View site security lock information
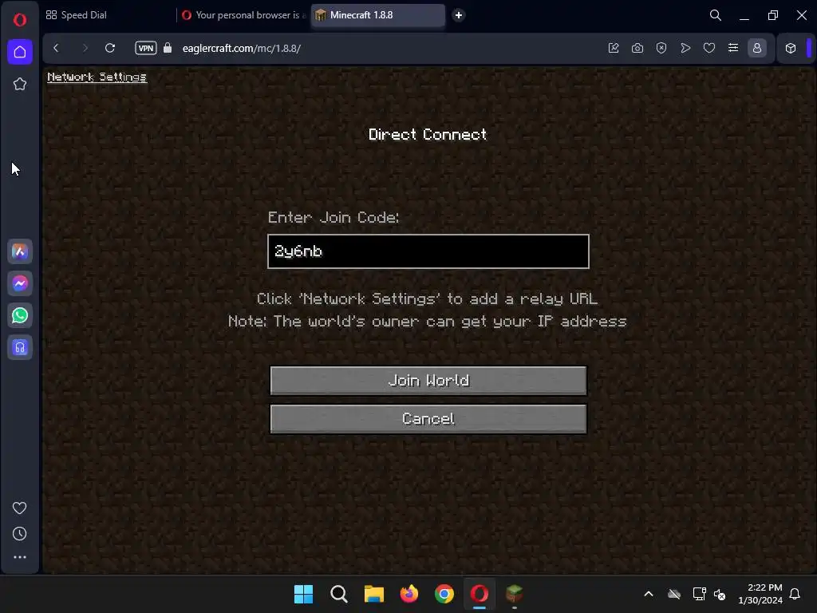This screenshot has height=613, width=817. pos(168,48)
